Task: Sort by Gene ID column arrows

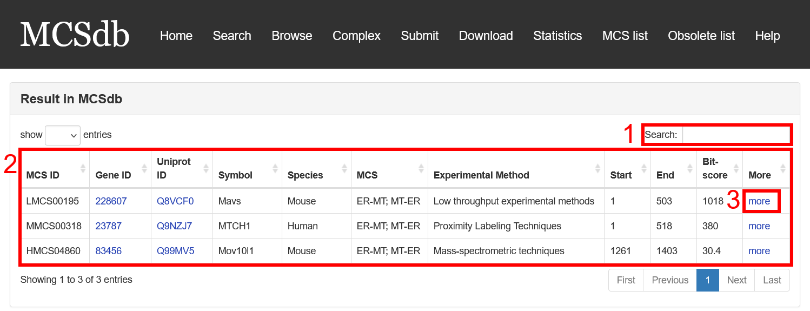Action: tap(144, 168)
